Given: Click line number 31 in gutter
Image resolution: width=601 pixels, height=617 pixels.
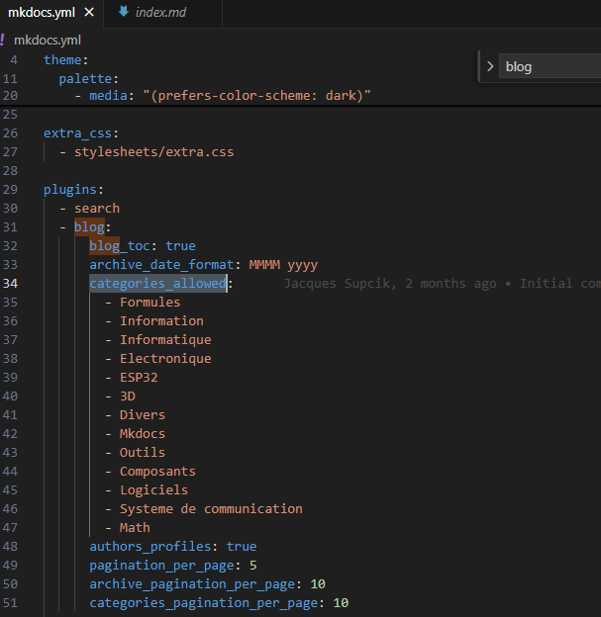Looking at the screenshot, I should click(x=10, y=227).
